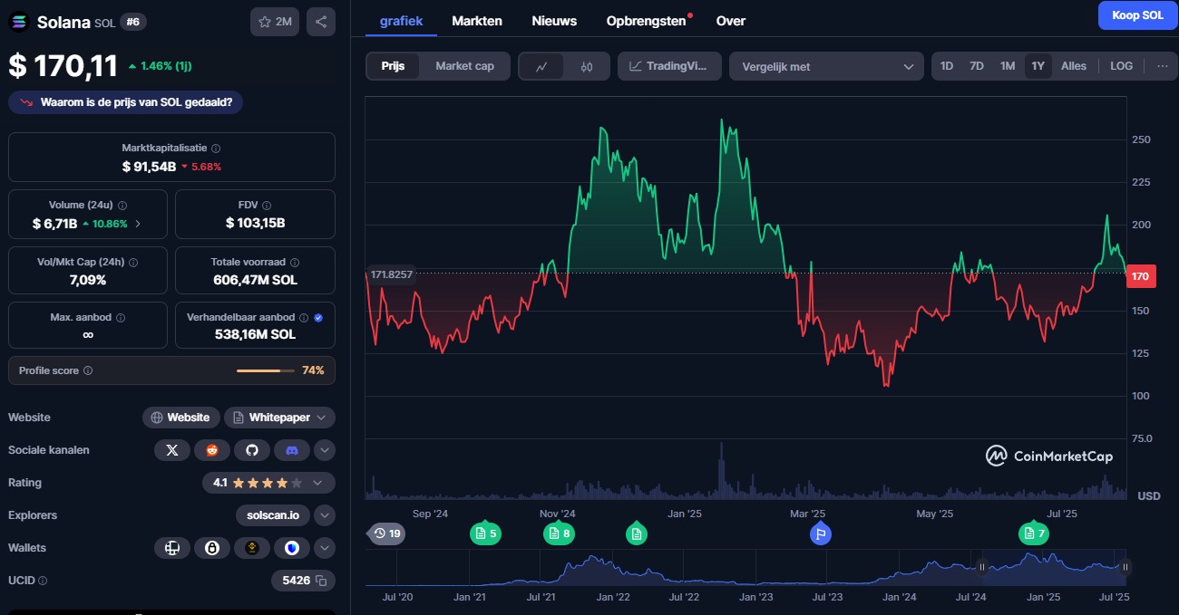The height and width of the screenshot is (615, 1179).
Task: Set chart range to 1D
Action: (947, 66)
